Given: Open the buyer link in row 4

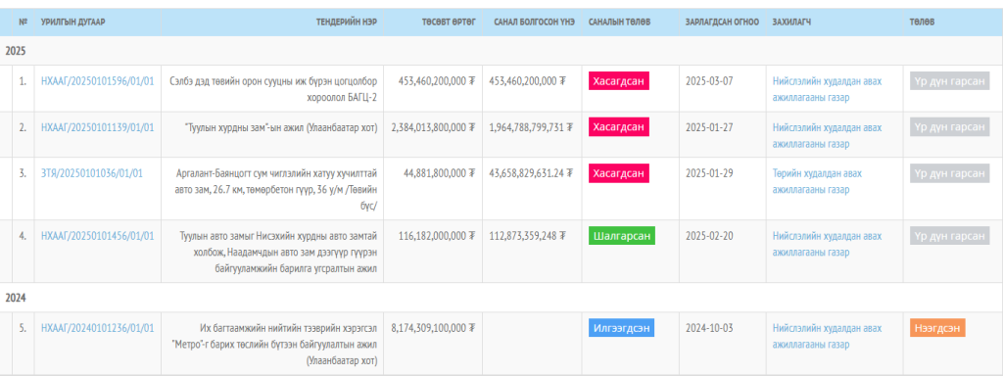Looking at the screenshot, I should 827,244.
